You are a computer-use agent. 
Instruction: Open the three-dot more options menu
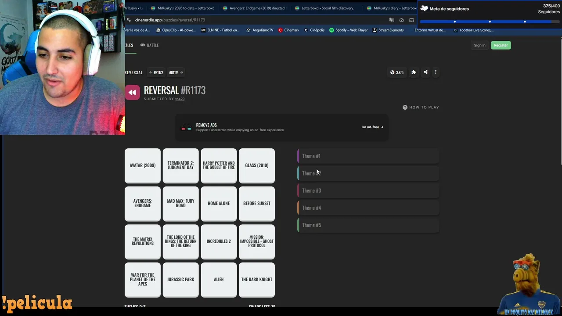[436, 72]
